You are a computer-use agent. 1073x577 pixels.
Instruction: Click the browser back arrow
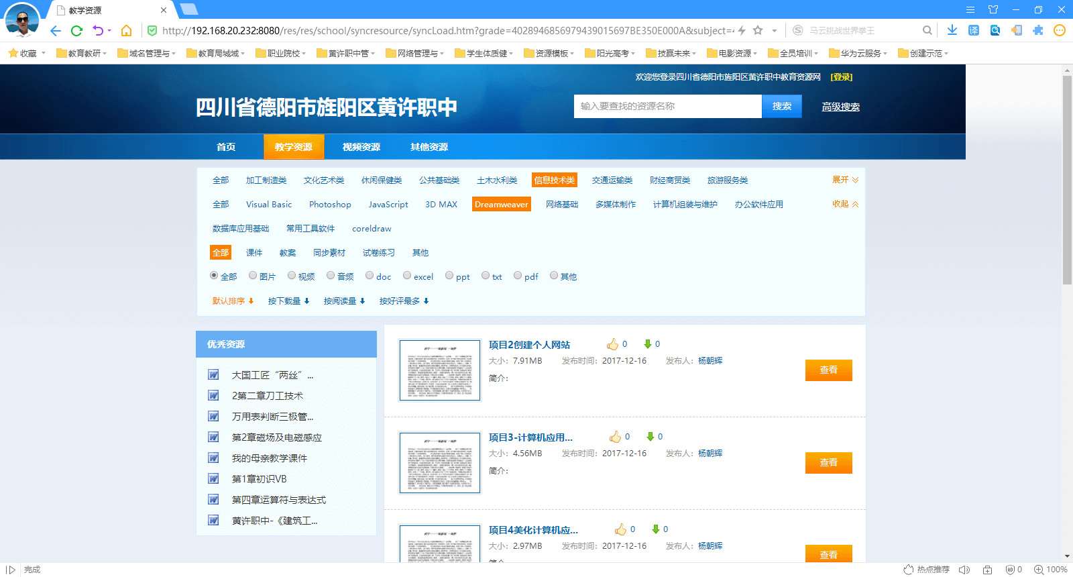click(56, 31)
